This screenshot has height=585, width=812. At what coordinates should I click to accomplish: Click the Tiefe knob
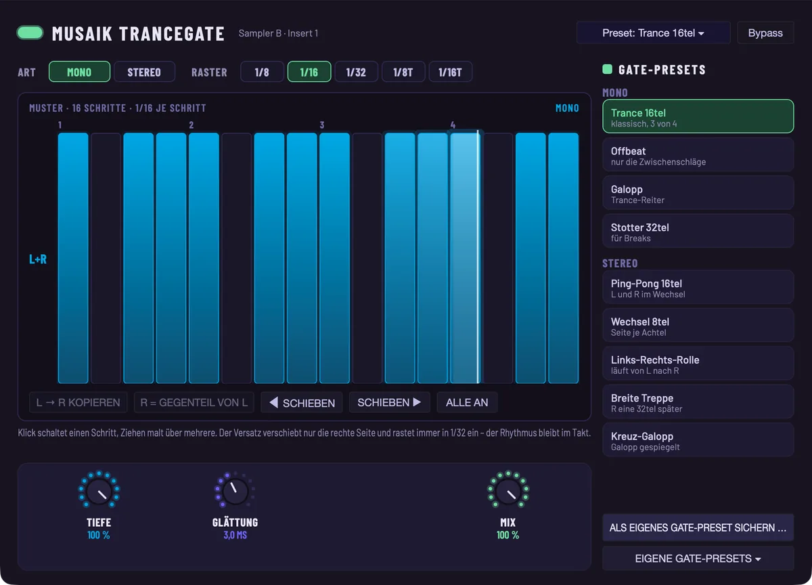click(99, 490)
